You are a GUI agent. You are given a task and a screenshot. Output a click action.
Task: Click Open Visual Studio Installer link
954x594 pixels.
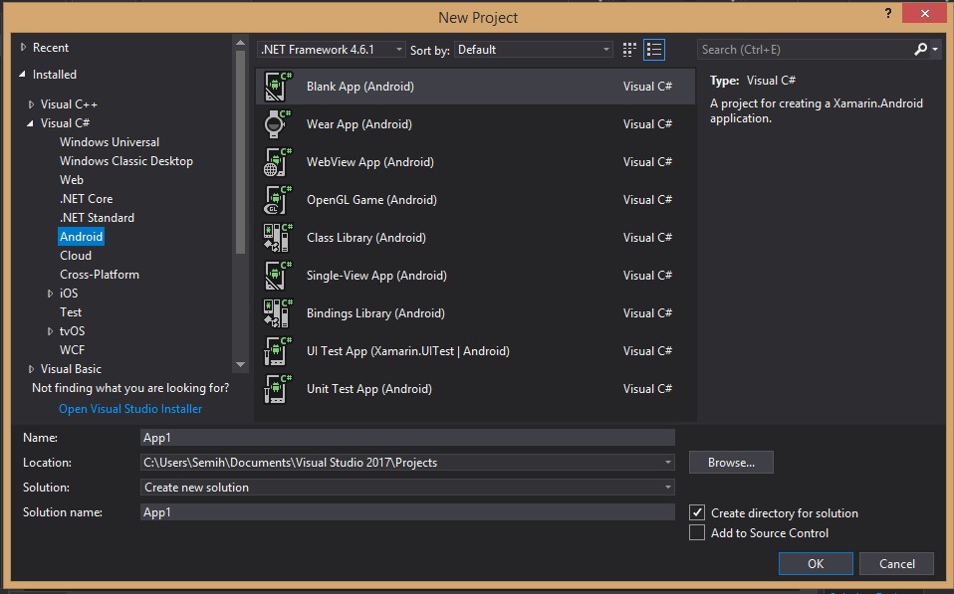tap(130, 409)
